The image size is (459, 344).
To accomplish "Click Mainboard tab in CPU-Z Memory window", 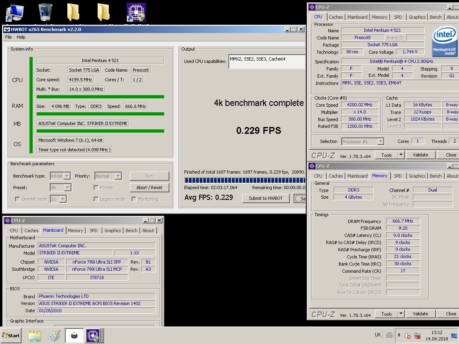I will pyautogui.click(x=357, y=176).
